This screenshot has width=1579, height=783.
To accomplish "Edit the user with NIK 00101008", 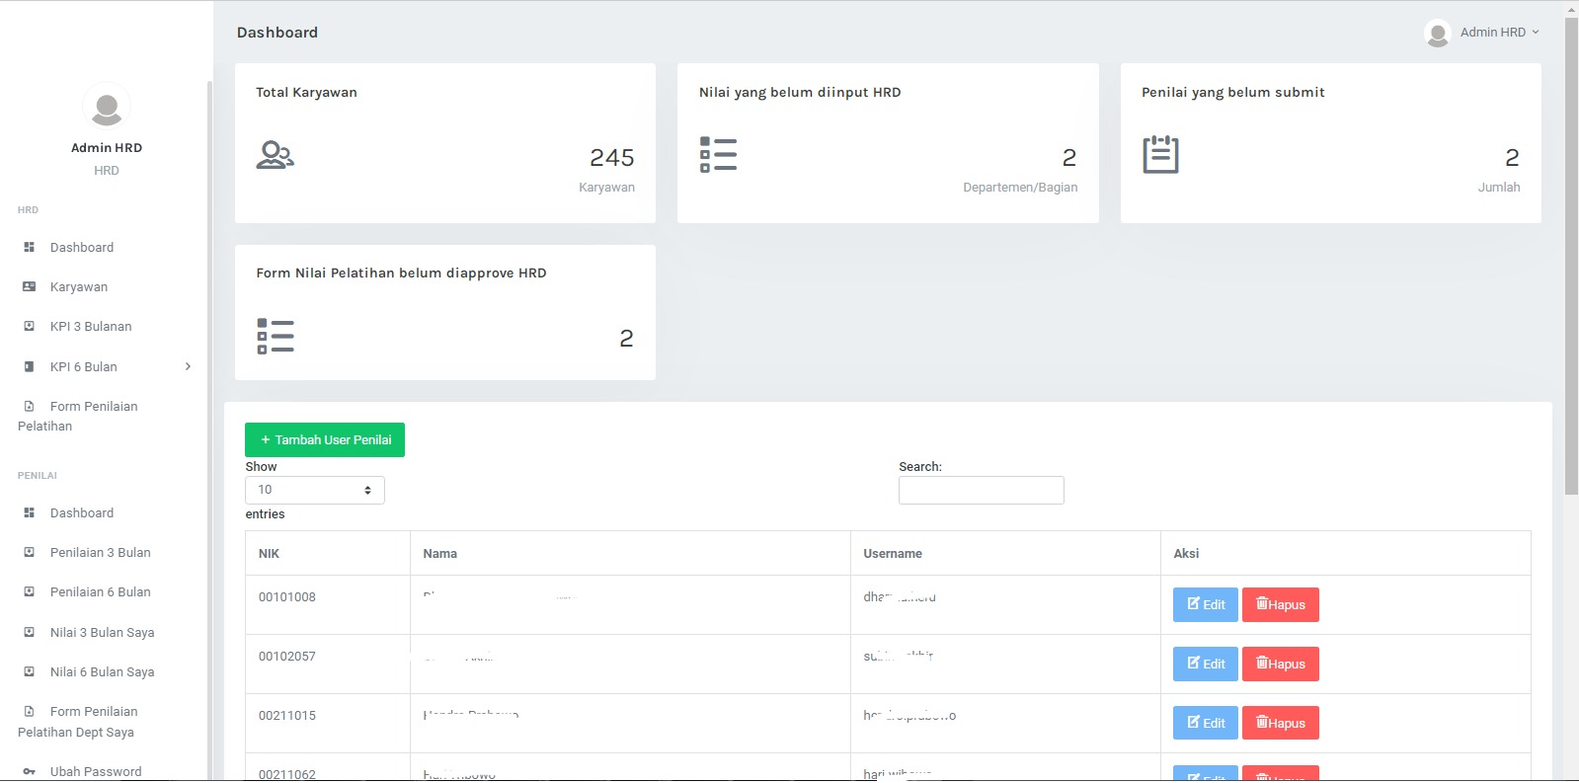I will tap(1205, 605).
